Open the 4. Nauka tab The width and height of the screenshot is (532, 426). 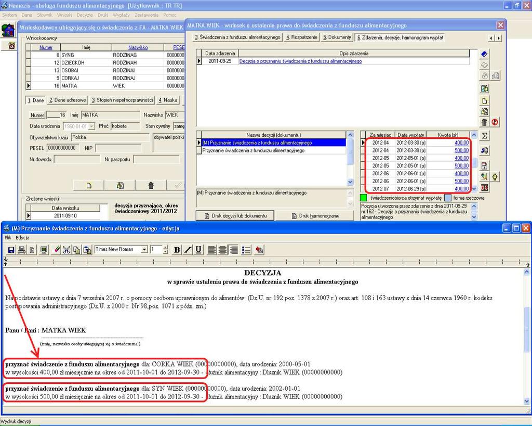tap(168, 100)
